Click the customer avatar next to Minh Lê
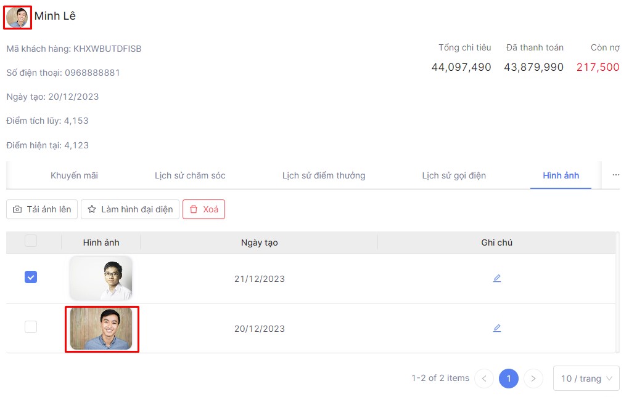The image size is (629, 397). pyautogui.click(x=17, y=17)
